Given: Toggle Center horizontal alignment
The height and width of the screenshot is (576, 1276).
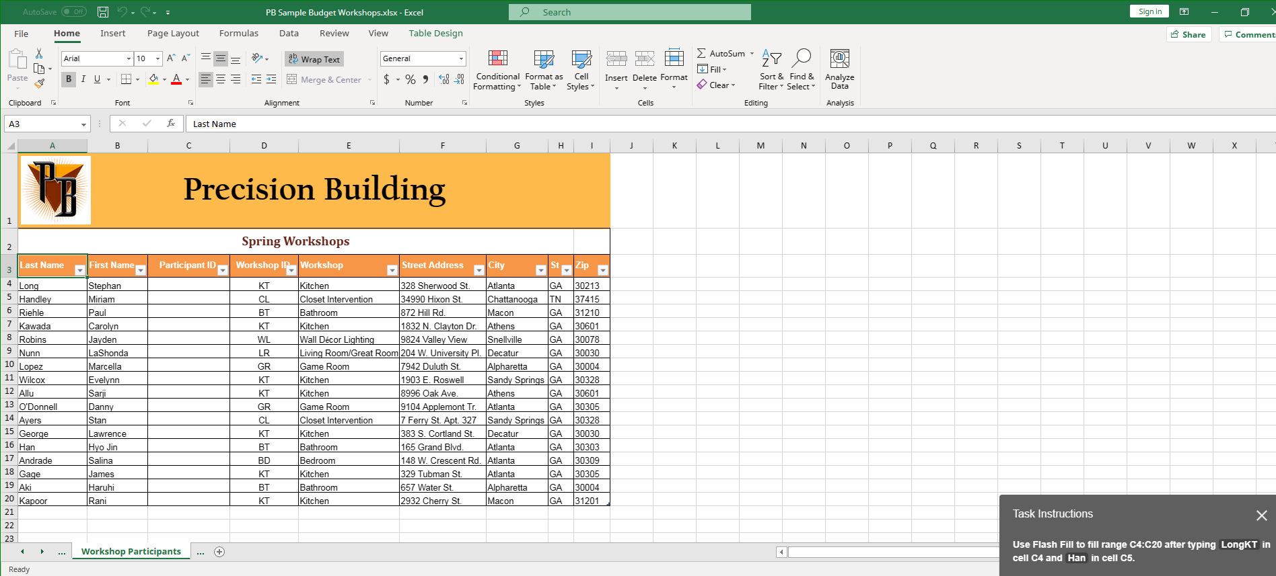Looking at the screenshot, I should (221, 79).
